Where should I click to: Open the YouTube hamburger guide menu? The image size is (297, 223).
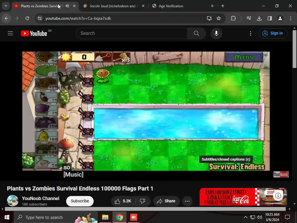click(x=10, y=33)
